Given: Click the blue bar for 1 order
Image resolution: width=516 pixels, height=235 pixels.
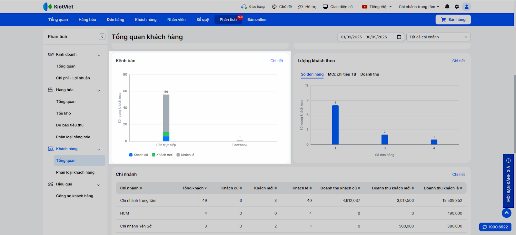Looking at the screenshot, I should coord(335,125).
